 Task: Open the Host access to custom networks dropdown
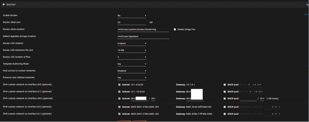pos(132,71)
